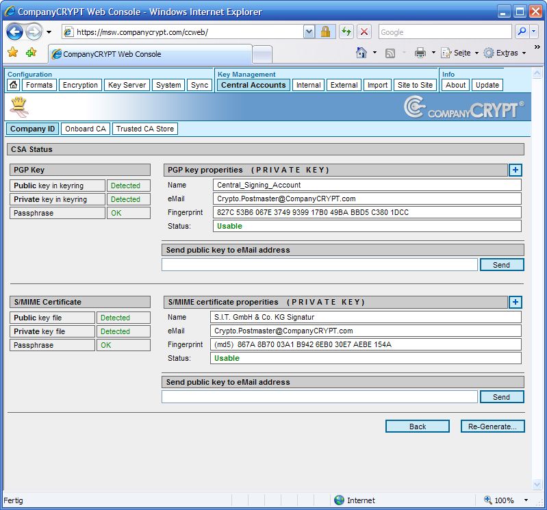Click the PGP Status Usable text

[229, 226]
